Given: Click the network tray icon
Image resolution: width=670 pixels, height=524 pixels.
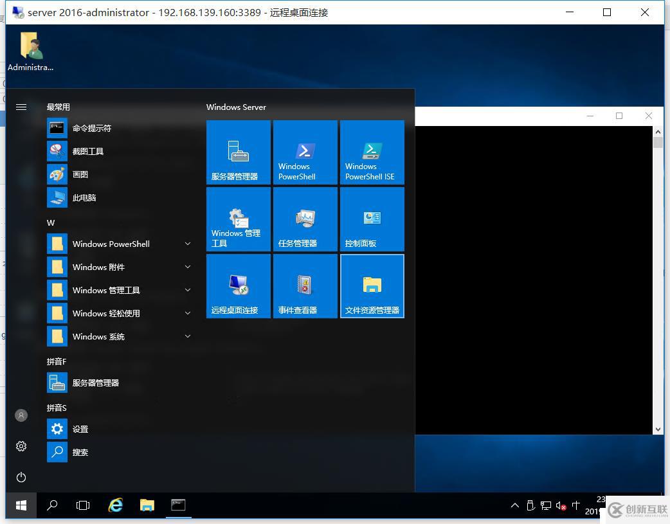Looking at the screenshot, I should 546,505.
